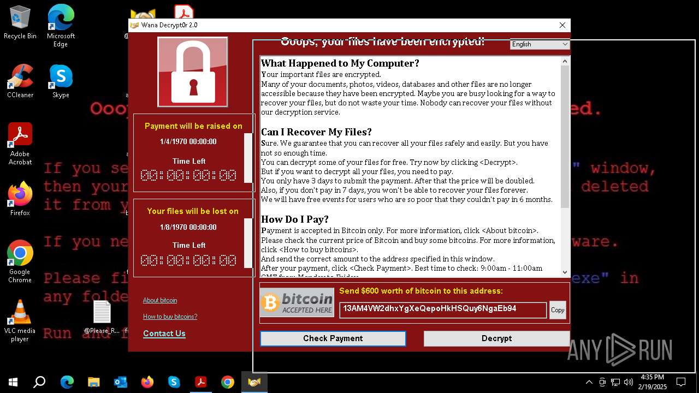Open Skype from the taskbar
The height and width of the screenshot is (393, 699).
tap(174, 382)
